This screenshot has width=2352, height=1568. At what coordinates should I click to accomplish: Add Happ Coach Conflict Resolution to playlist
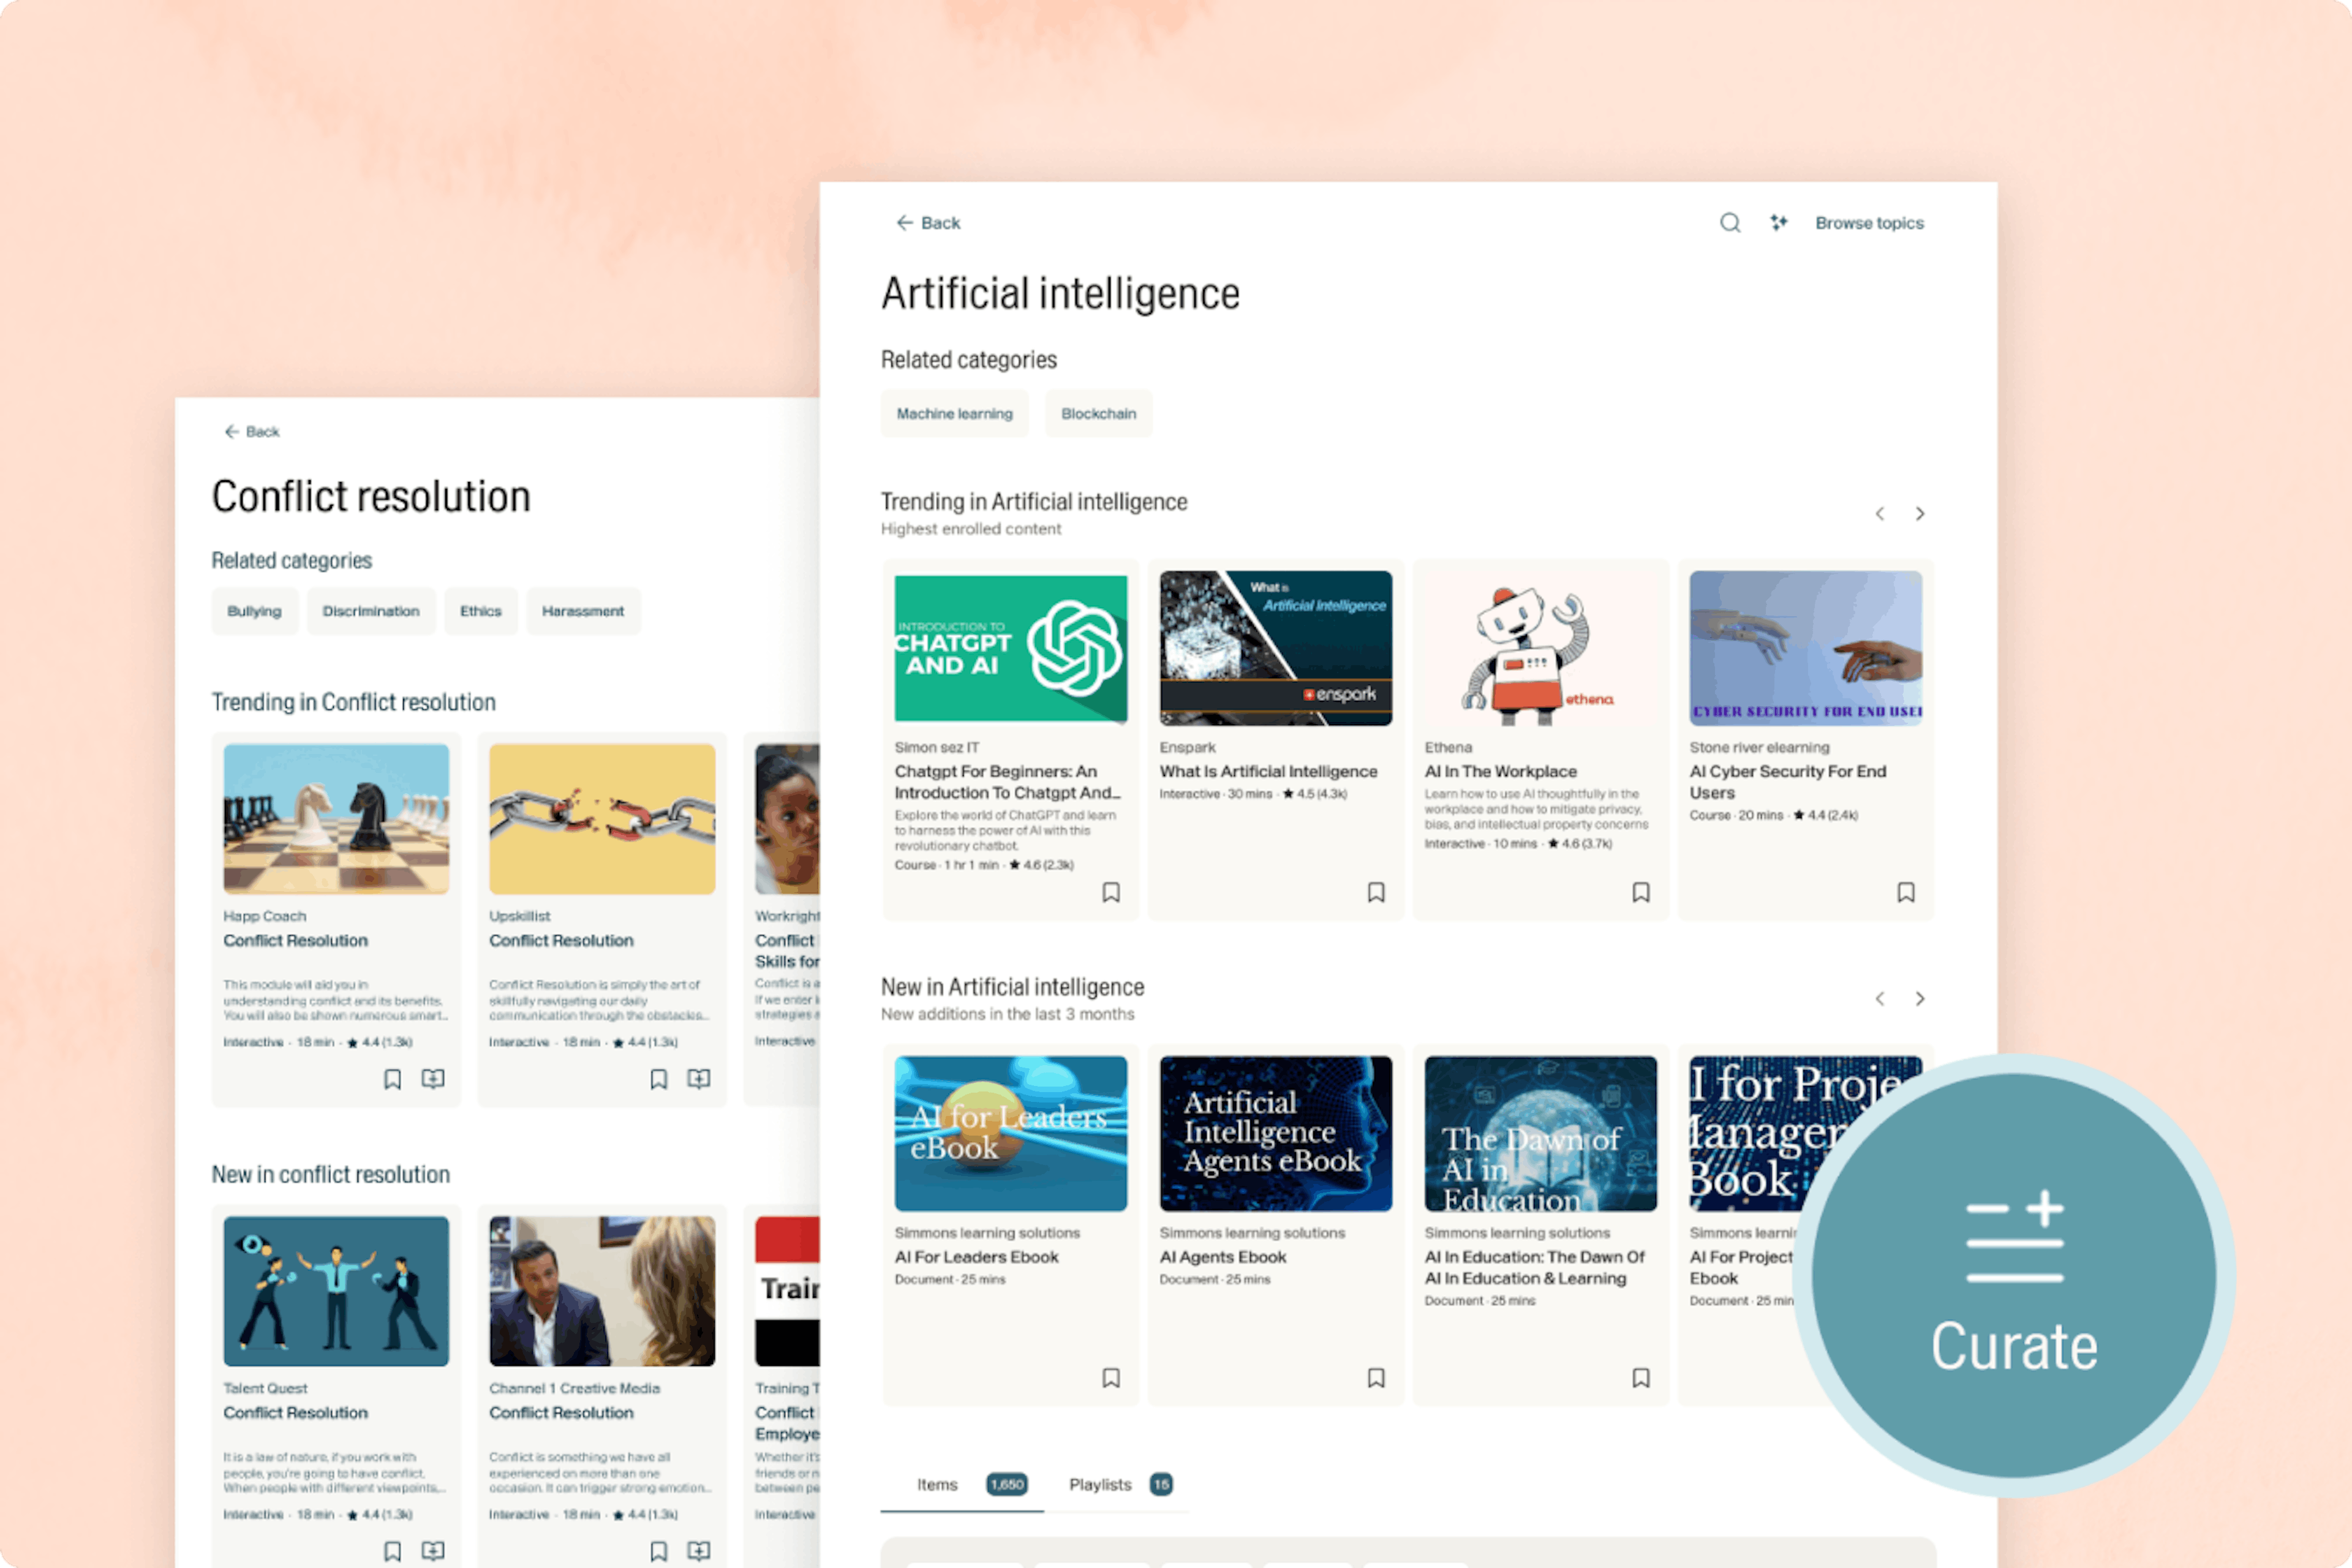[x=433, y=1079]
